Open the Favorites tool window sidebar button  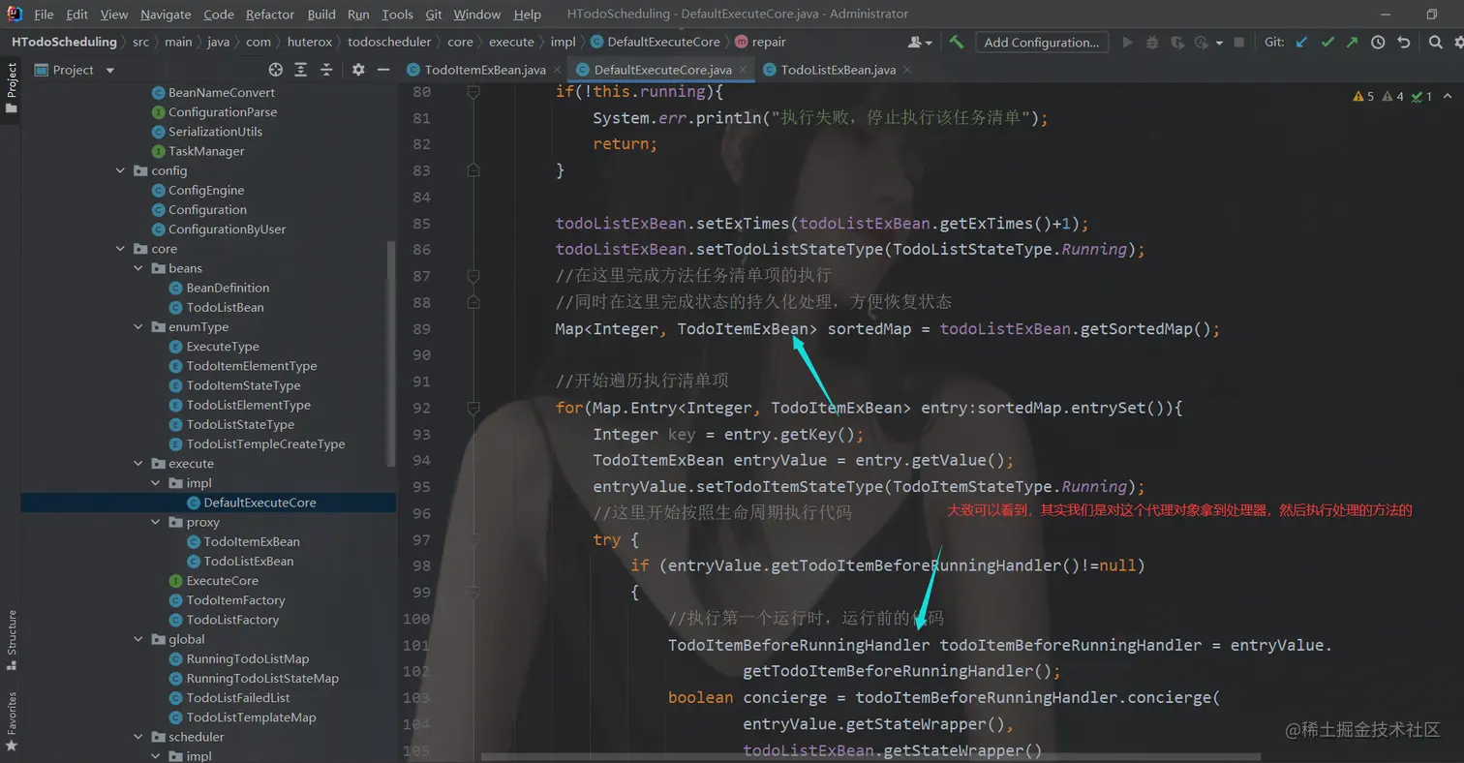coord(12,721)
